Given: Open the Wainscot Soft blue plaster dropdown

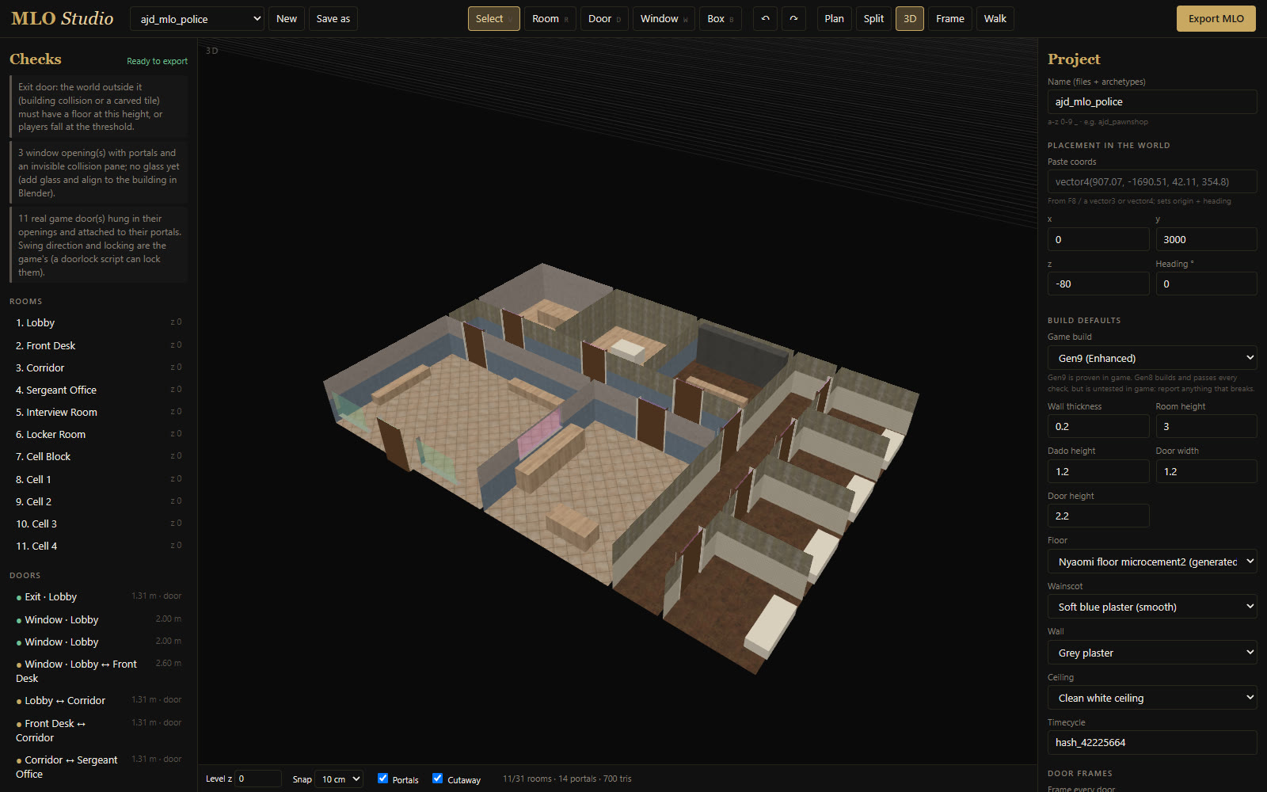Looking at the screenshot, I should (1152, 607).
